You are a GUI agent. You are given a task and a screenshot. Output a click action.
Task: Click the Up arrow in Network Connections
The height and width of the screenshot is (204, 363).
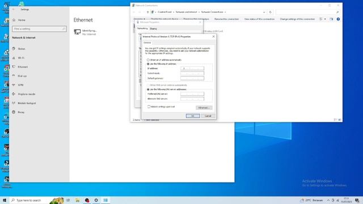(x=147, y=12)
